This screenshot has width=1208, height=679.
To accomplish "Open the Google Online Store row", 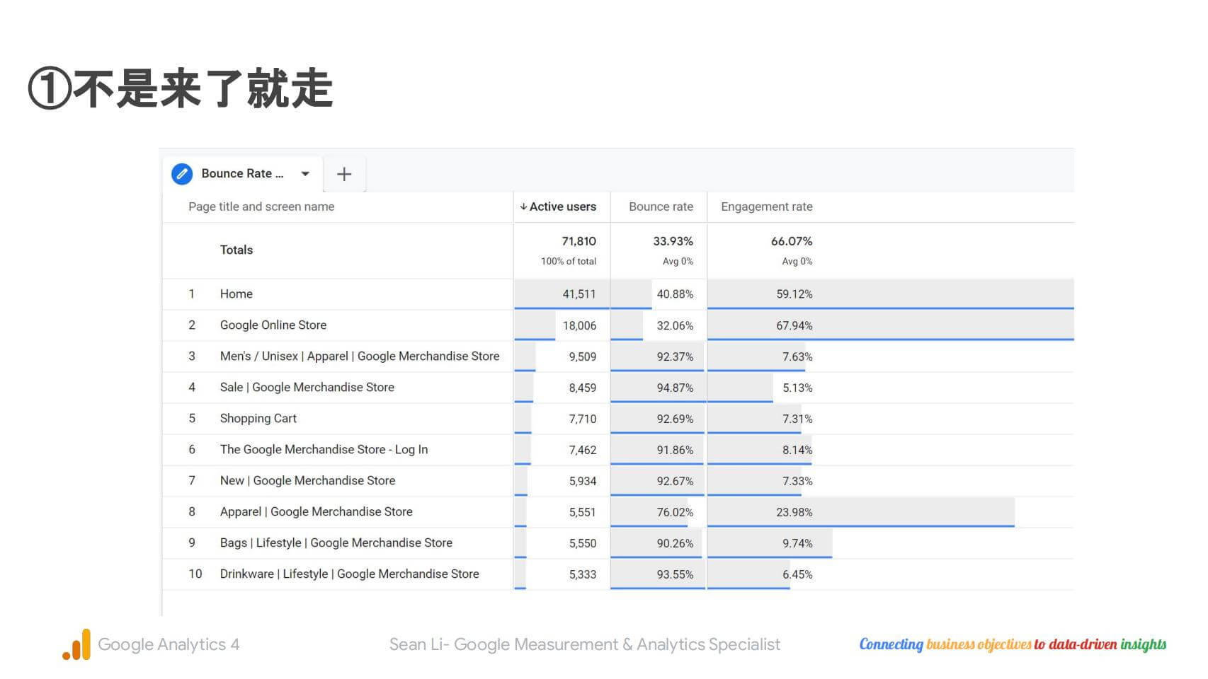I will coord(273,325).
